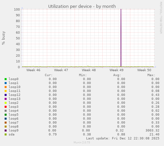Click sda max value 21.40
The height and width of the screenshot is (146, 164).
(154, 134)
